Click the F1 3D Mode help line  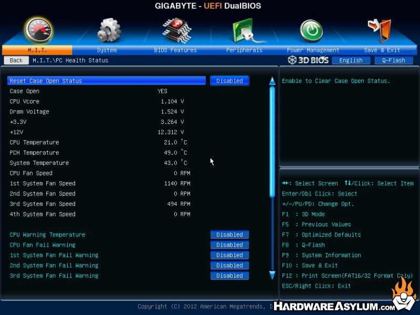pyautogui.click(x=303, y=214)
